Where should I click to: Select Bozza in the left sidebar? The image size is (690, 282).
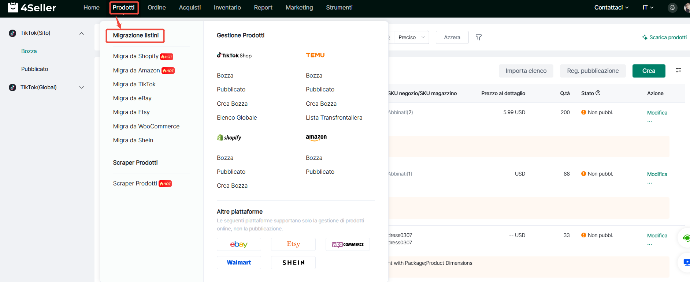coord(29,51)
